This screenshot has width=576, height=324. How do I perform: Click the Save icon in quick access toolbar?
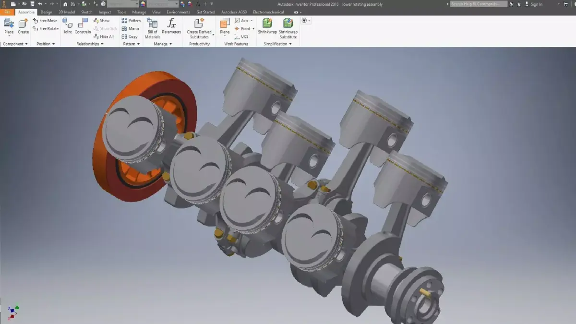click(x=32, y=4)
